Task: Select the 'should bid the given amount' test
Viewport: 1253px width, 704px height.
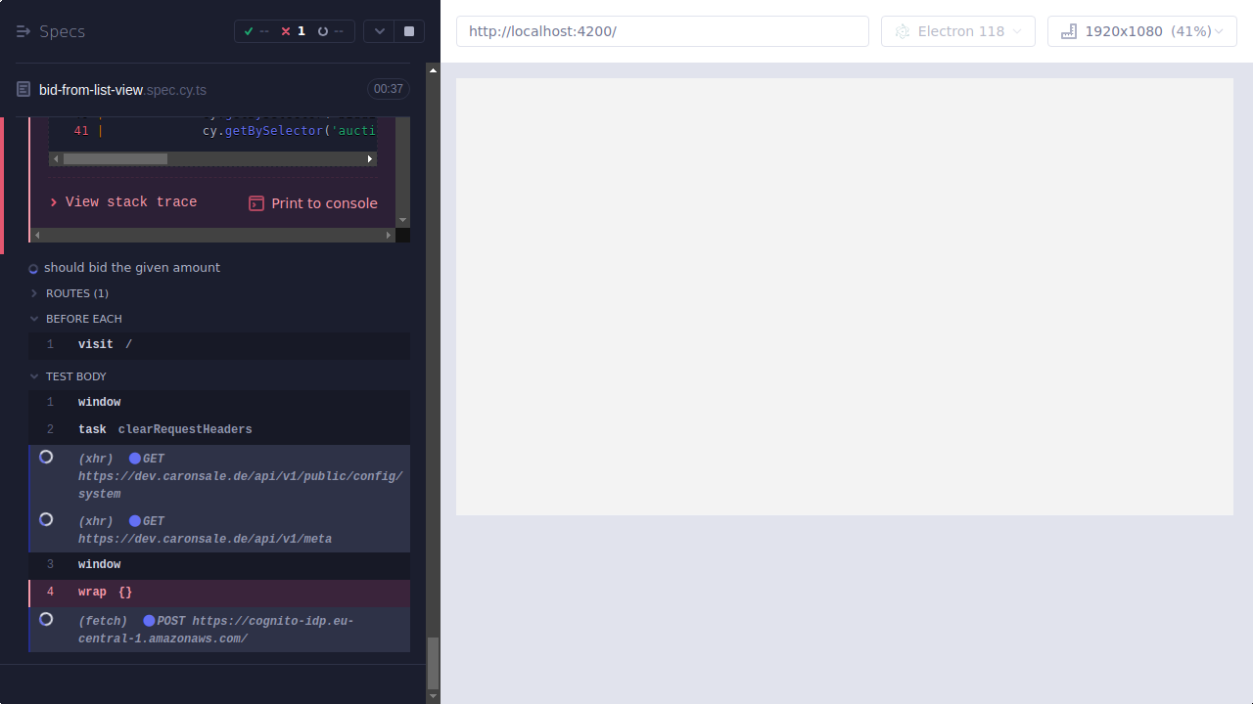Action: (132, 267)
